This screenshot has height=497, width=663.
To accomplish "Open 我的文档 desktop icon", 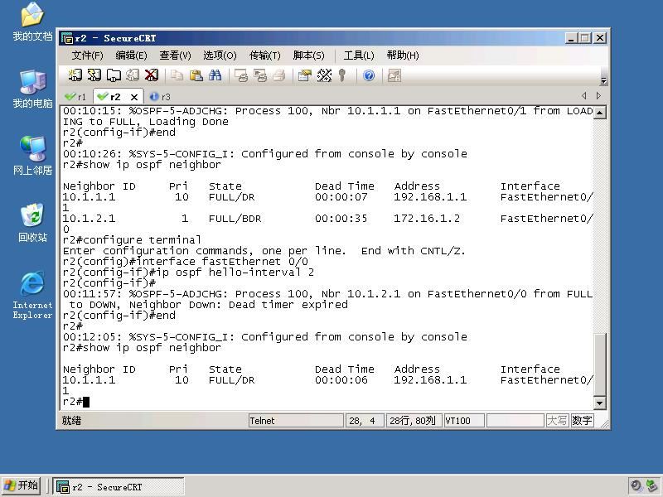I will pyautogui.click(x=32, y=22).
